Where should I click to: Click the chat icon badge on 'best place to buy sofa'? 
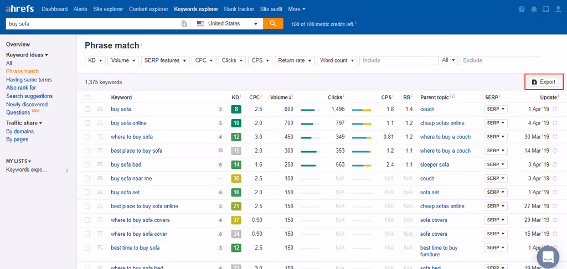(220, 151)
